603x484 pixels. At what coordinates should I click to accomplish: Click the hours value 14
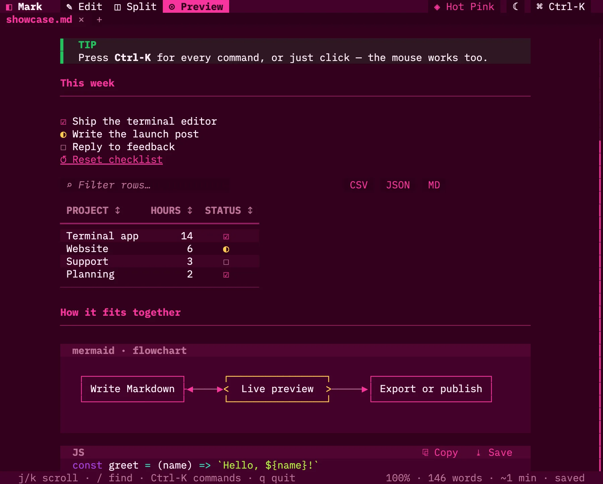187,236
